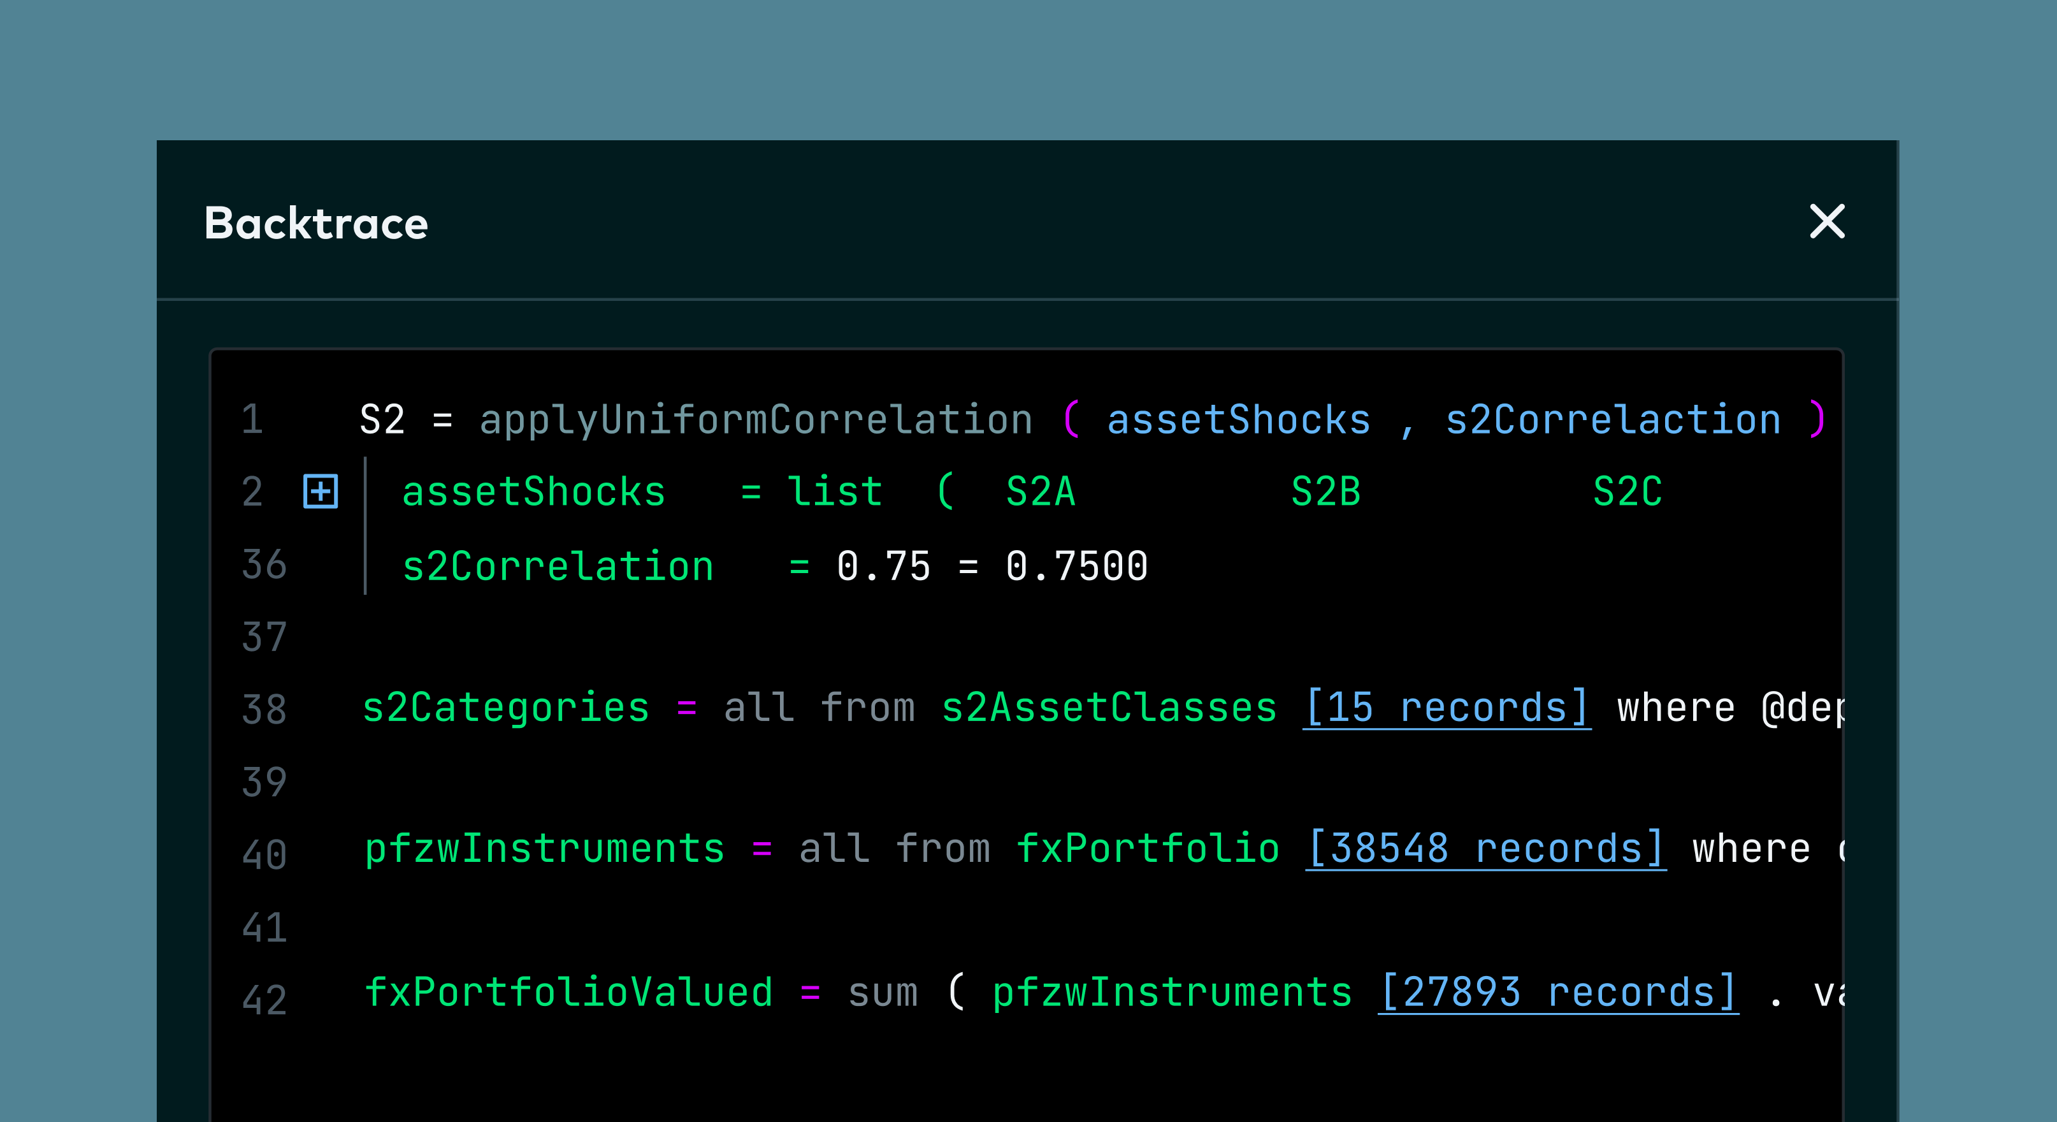
Task: Click the s2Correlaction argument on line 1
Action: [x=1613, y=420]
